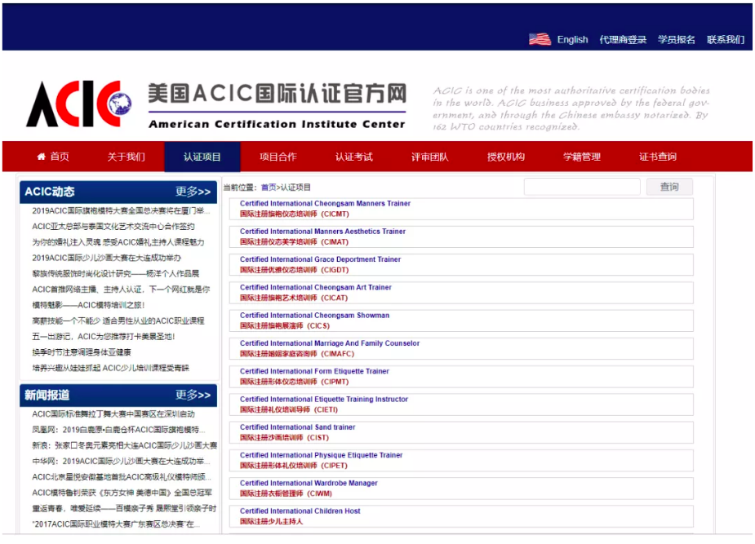
Task: Open Certified International Physique Etiquette Trainer
Action: pyautogui.click(x=321, y=454)
